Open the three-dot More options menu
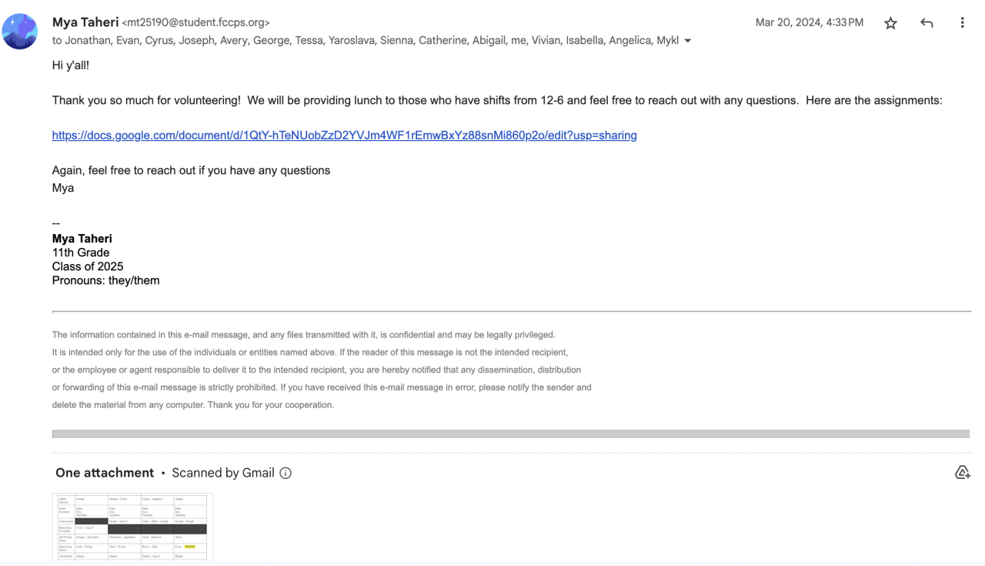The image size is (985, 566). pos(962,23)
